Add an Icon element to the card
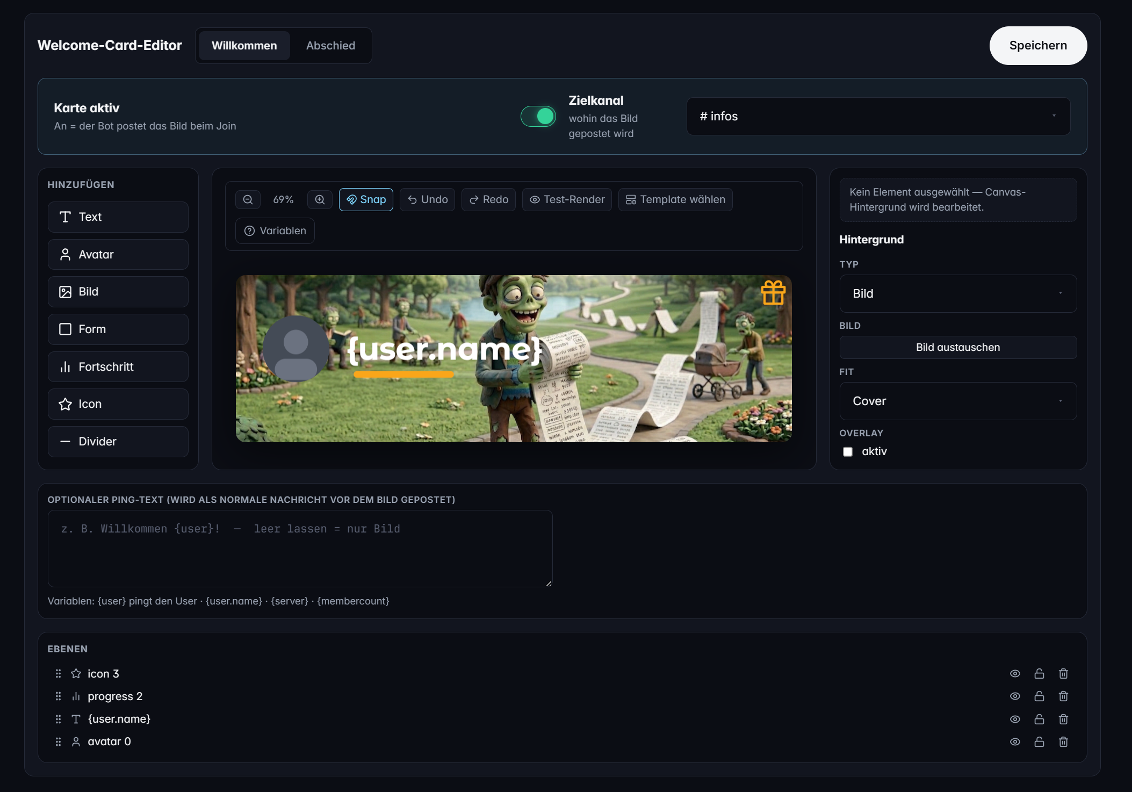Screen dimensions: 1132x792 click(118, 404)
